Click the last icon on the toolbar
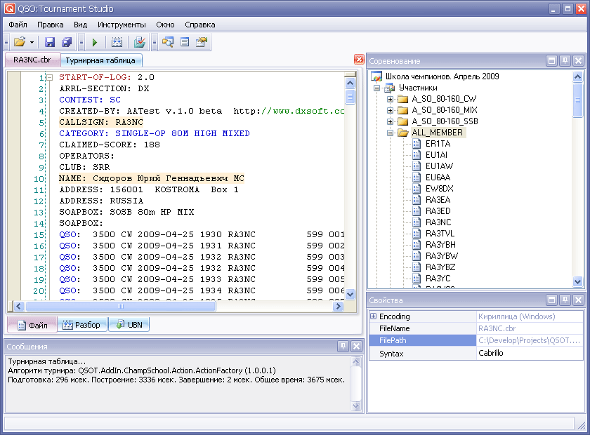 pyautogui.click(x=202, y=43)
